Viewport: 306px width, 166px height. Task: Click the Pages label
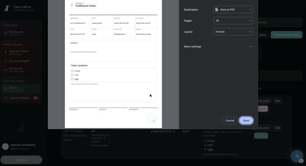coord(188,20)
